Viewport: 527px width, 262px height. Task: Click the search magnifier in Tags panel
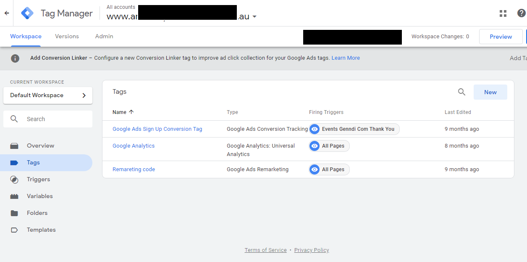click(x=461, y=92)
